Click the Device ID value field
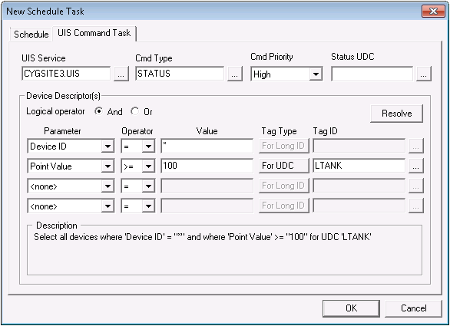Screen dimensions: 450x326 [x=207, y=146]
